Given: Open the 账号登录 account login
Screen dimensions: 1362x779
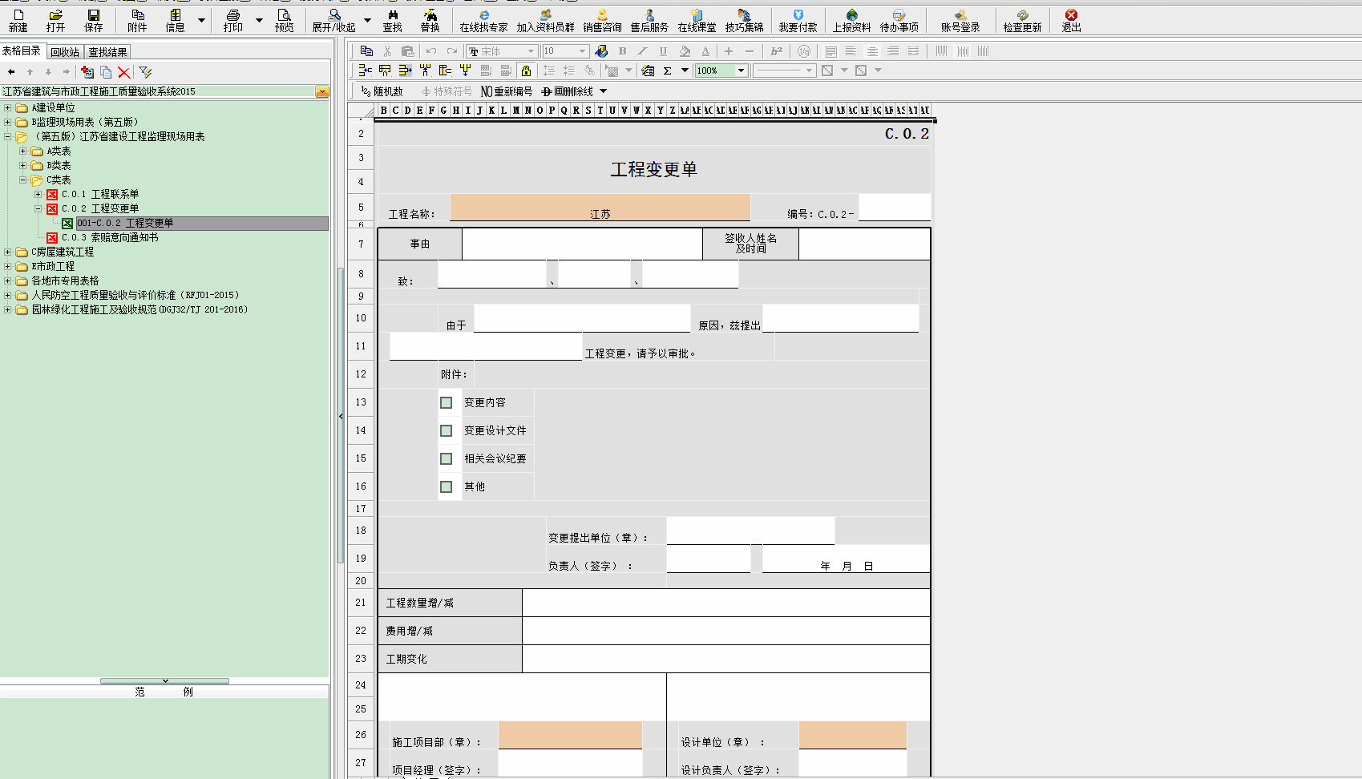Looking at the screenshot, I should click(960, 20).
